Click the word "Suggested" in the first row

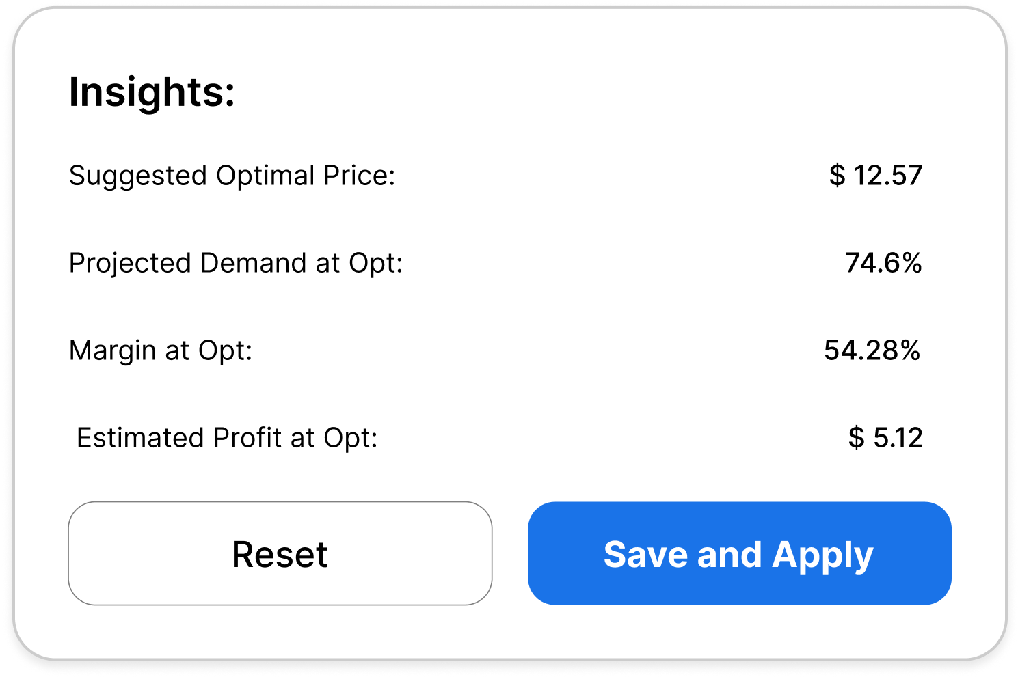[138, 176]
